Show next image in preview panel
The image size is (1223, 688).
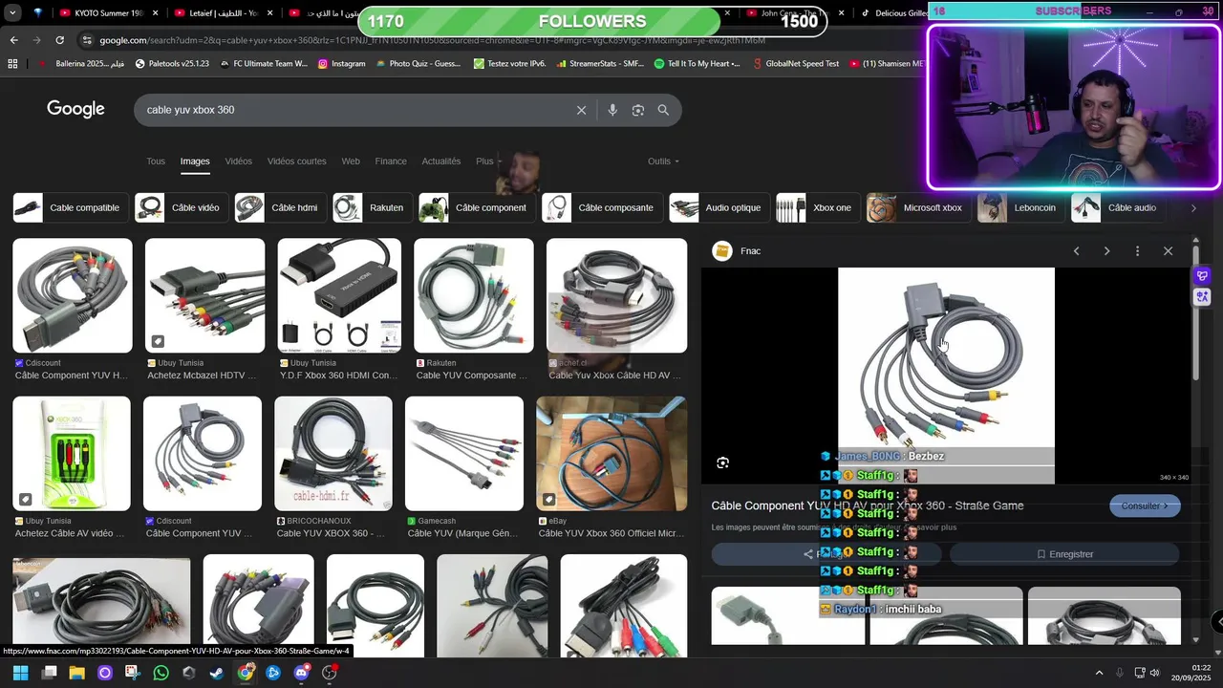coord(1106,251)
